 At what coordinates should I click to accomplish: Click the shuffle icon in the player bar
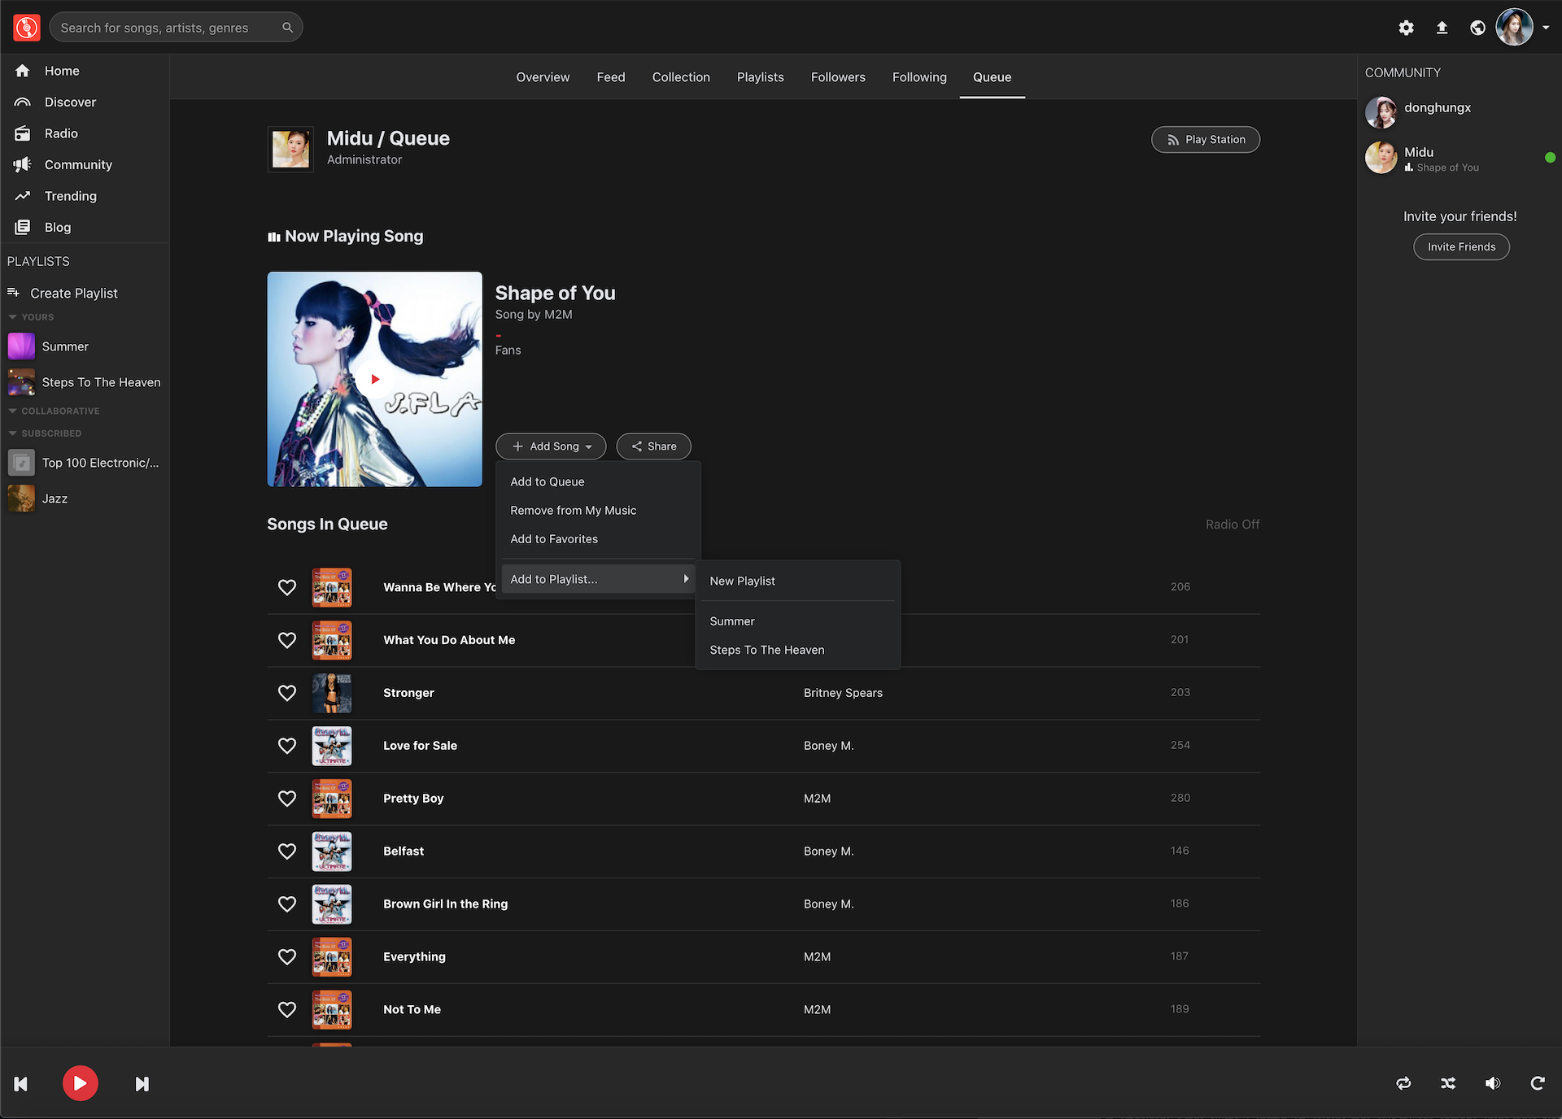1448,1083
